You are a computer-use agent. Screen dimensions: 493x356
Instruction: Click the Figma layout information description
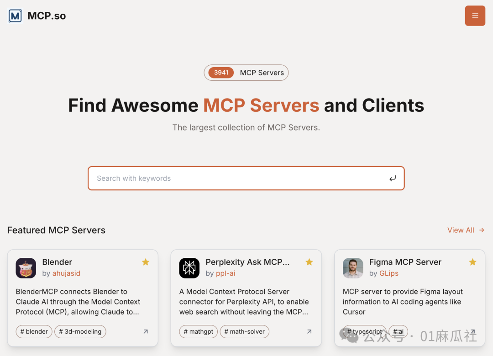[x=403, y=302]
